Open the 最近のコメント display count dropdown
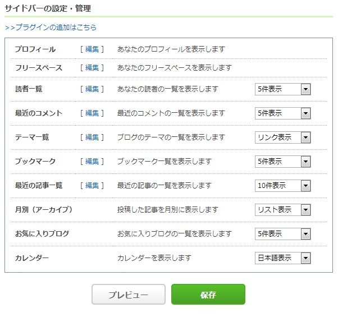This screenshot has height=317, width=338. [282, 113]
